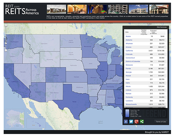Open Kansas link in summary table
175x137 pixels.
tap(128, 94)
